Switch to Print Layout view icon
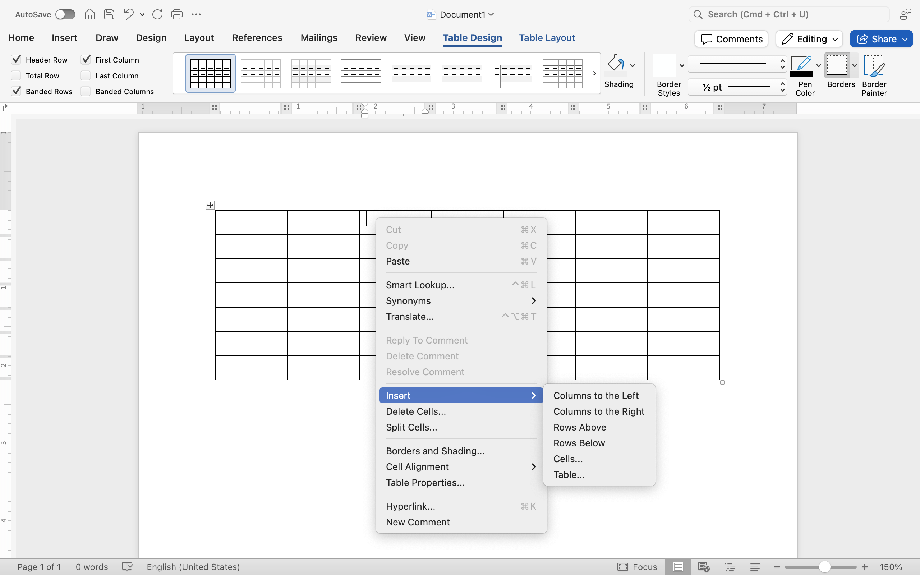The width and height of the screenshot is (920, 575). [678, 567]
